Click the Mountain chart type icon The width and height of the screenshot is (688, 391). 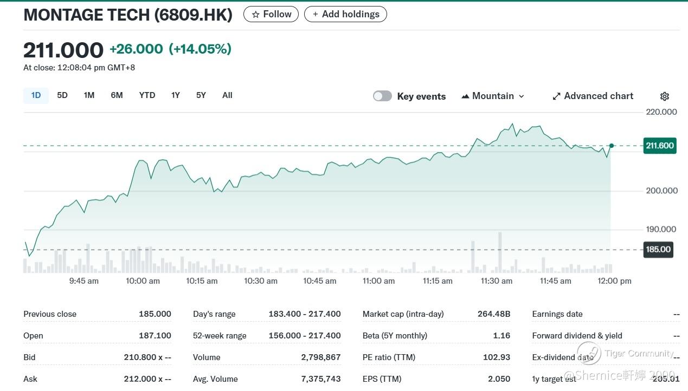pos(465,96)
